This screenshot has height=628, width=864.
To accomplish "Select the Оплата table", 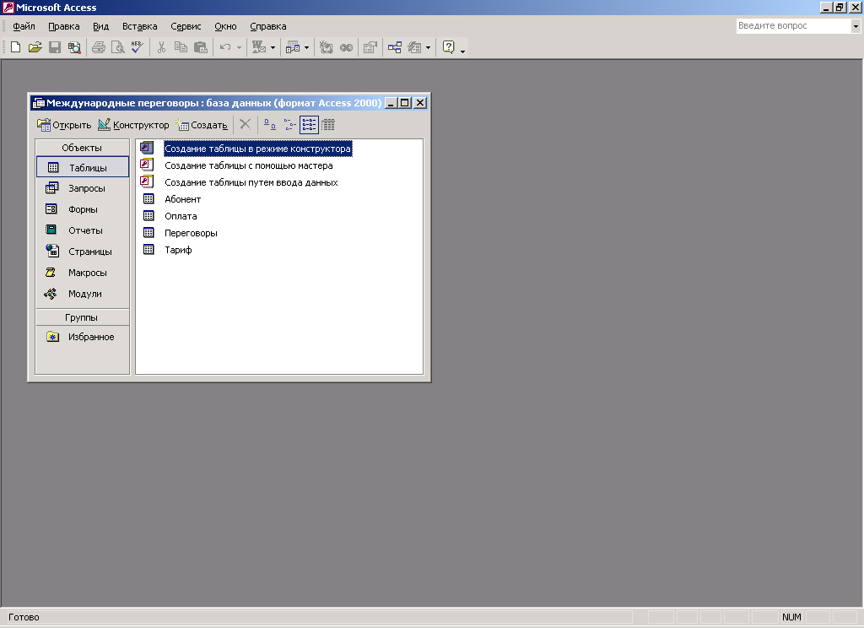I will (181, 216).
